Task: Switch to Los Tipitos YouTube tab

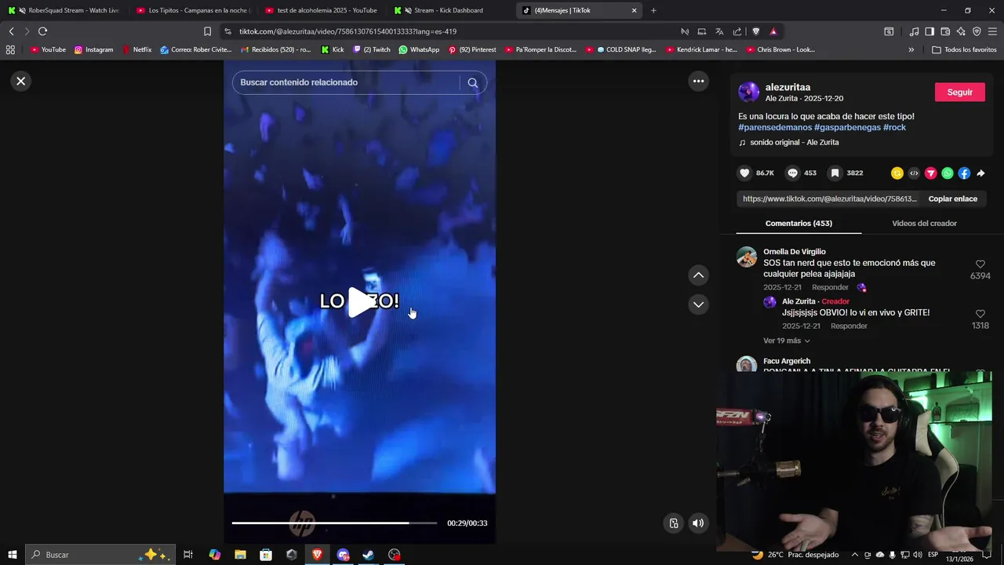Action: pyautogui.click(x=193, y=10)
